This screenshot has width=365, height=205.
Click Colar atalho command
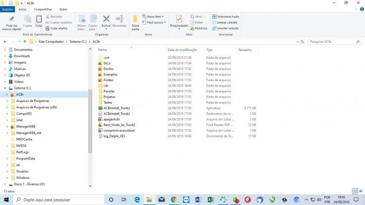[56, 28]
